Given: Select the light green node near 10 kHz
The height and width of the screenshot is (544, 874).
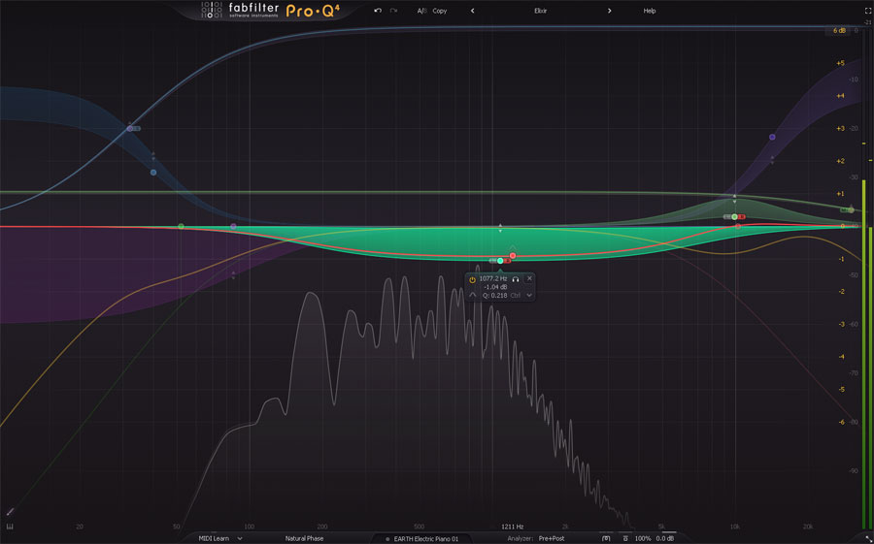Looking at the screenshot, I should pyautogui.click(x=735, y=216).
